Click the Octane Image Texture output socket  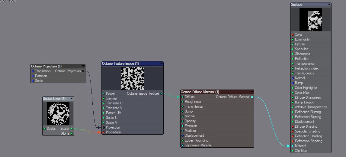[x=161, y=93]
